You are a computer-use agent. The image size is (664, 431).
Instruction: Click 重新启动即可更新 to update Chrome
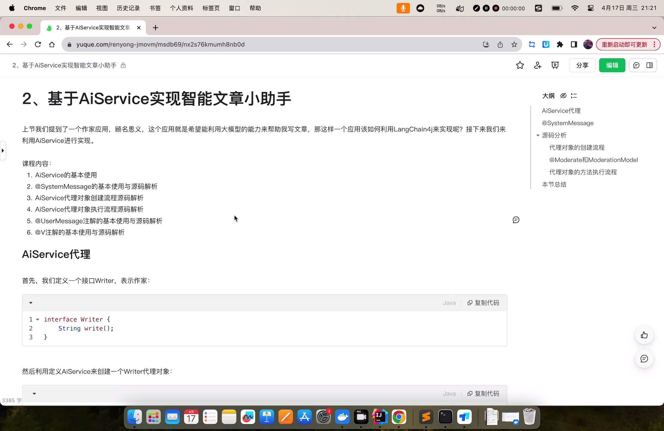coord(624,44)
